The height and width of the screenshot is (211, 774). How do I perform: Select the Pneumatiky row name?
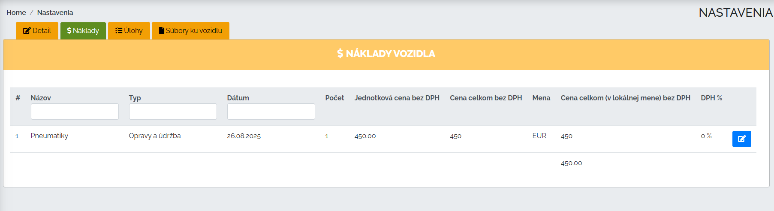point(49,136)
